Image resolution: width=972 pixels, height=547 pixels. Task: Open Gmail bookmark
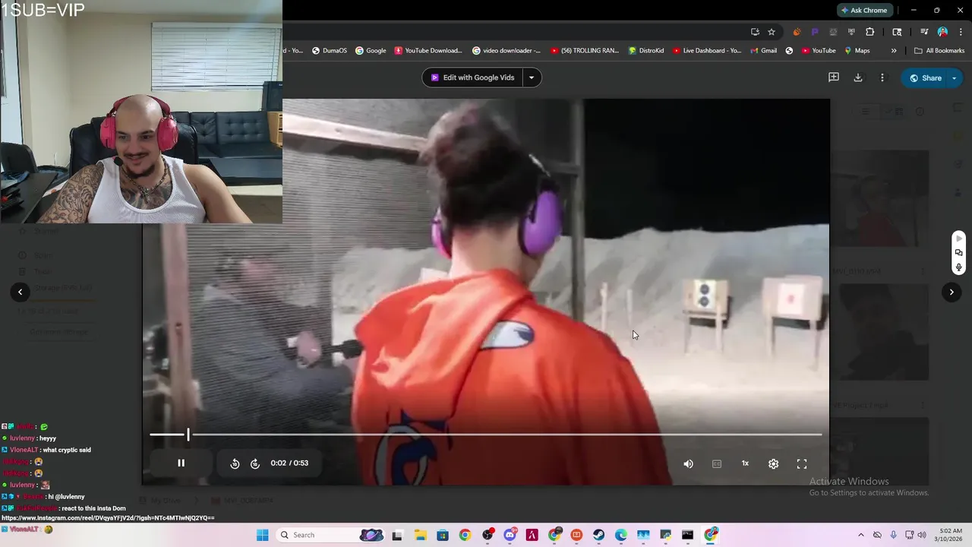pyautogui.click(x=763, y=51)
